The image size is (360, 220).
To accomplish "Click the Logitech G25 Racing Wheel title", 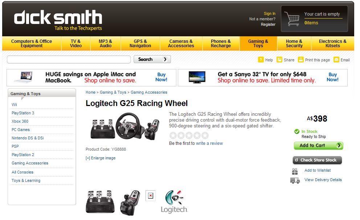I will click(136, 103).
